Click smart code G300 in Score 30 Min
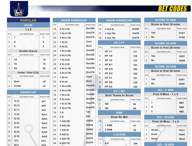Screen dimensions: 192x146 (x=181, y=84)
